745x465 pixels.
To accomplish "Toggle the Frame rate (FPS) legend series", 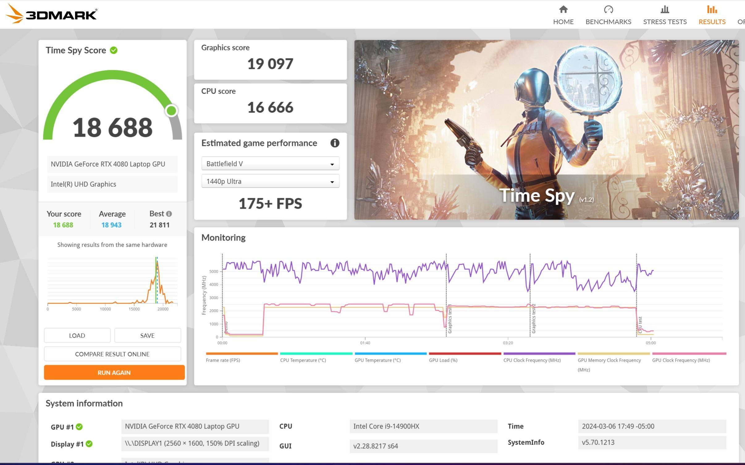I will [x=223, y=360].
